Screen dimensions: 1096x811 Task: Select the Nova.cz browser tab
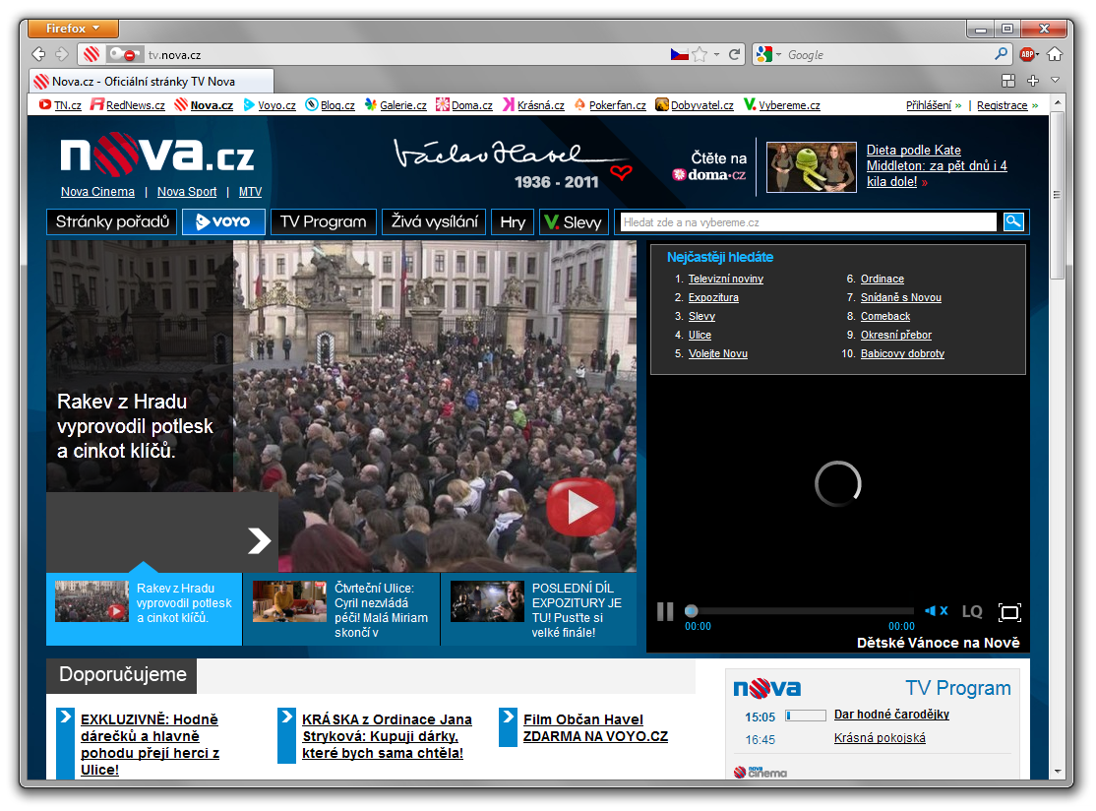pyautogui.click(x=152, y=81)
